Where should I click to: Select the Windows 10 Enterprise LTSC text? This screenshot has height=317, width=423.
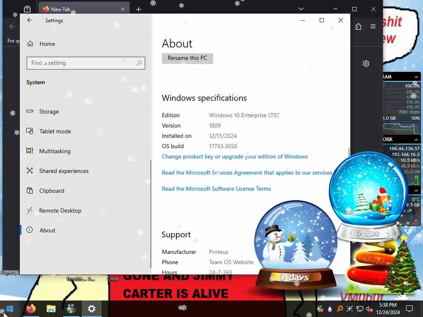click(x=245, y=116)
